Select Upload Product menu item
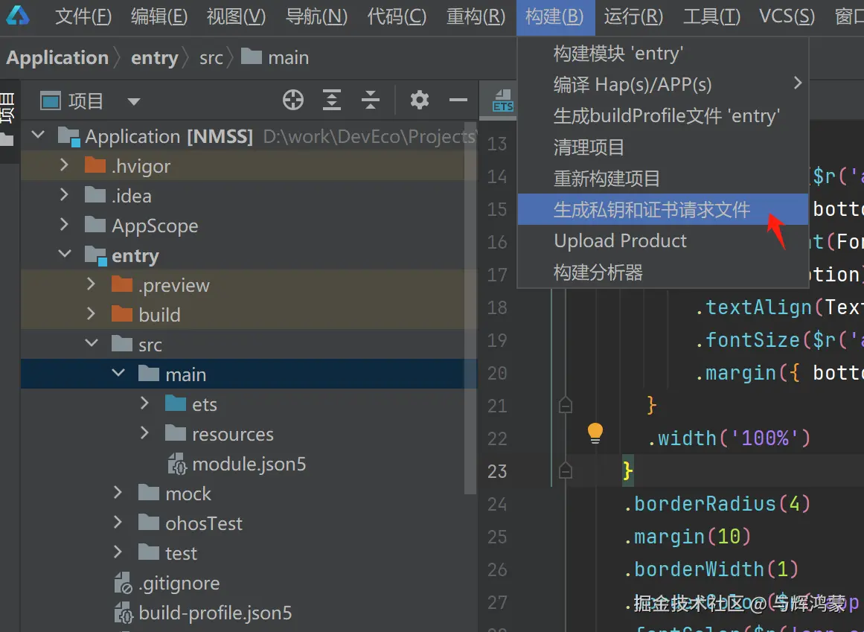This screenshot has height=632, width=864. click(663, 240)
